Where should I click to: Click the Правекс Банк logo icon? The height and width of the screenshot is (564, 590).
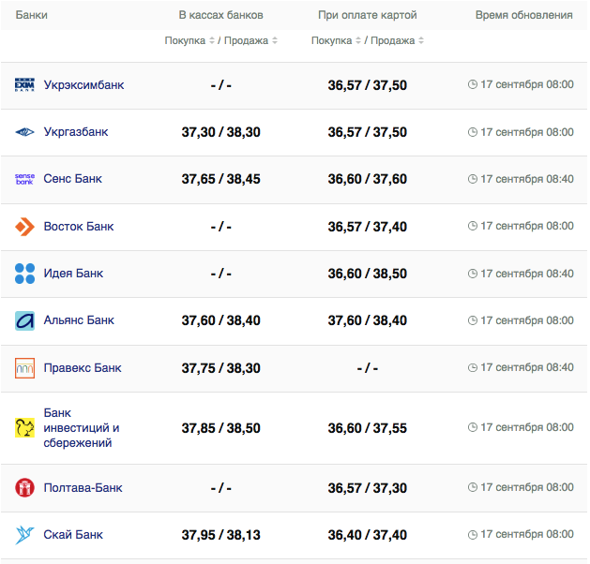click(x=24, y=368)
